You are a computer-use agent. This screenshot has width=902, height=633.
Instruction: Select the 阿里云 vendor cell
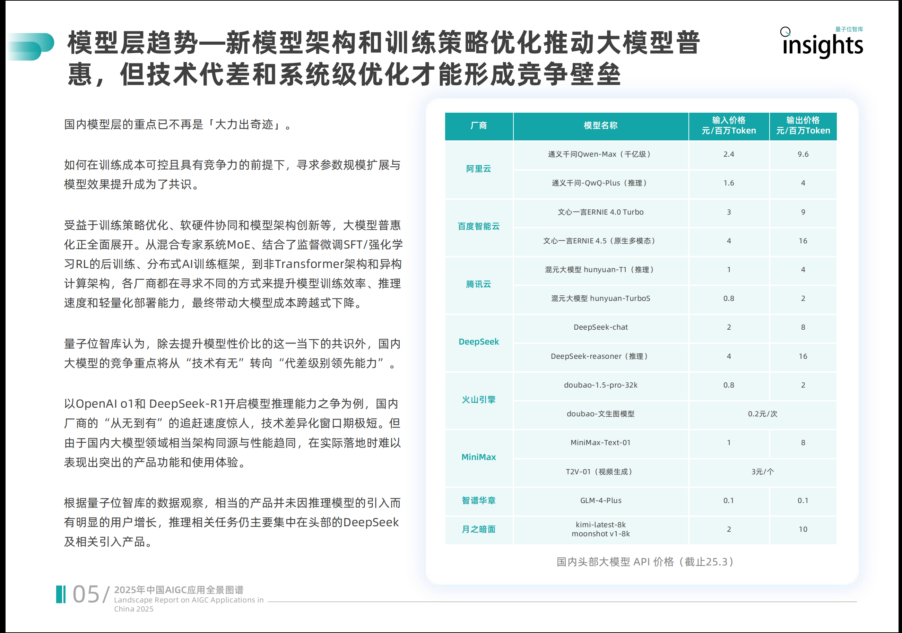[x=478, y=169]
